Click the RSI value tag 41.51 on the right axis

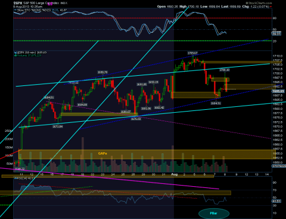[276, 201]
